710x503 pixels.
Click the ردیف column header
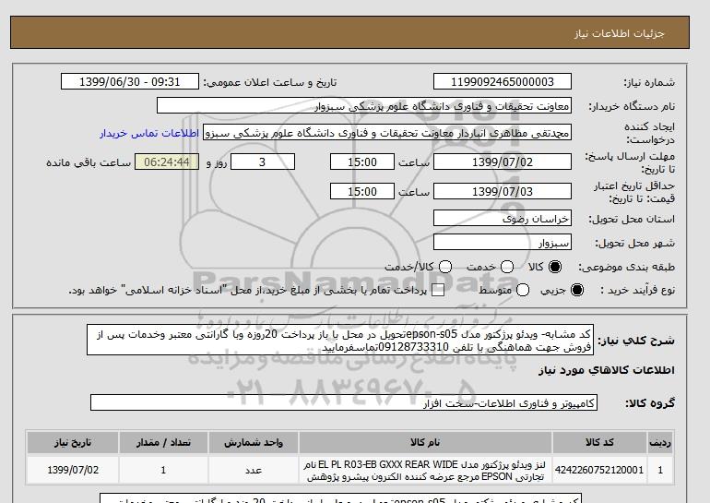(x=660, y=443)
